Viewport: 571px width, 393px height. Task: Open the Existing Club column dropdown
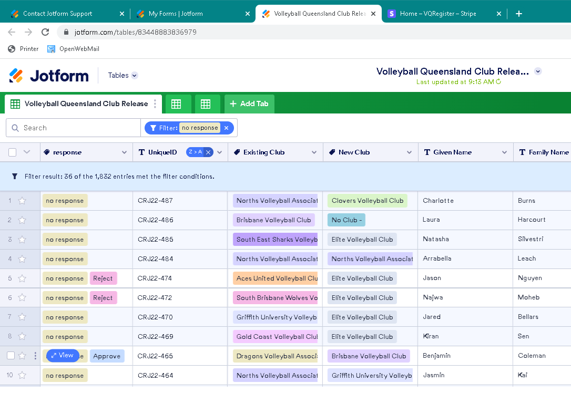314,152
